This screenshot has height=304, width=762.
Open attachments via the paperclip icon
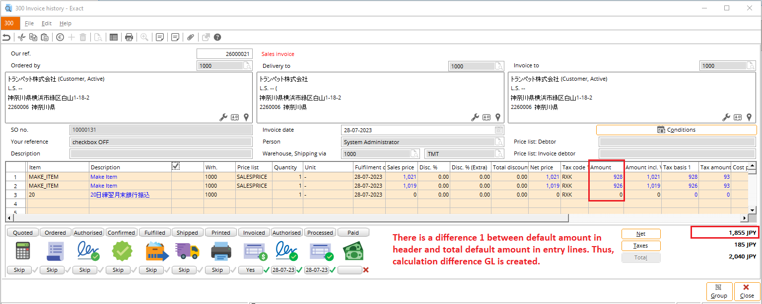point(191,37)
